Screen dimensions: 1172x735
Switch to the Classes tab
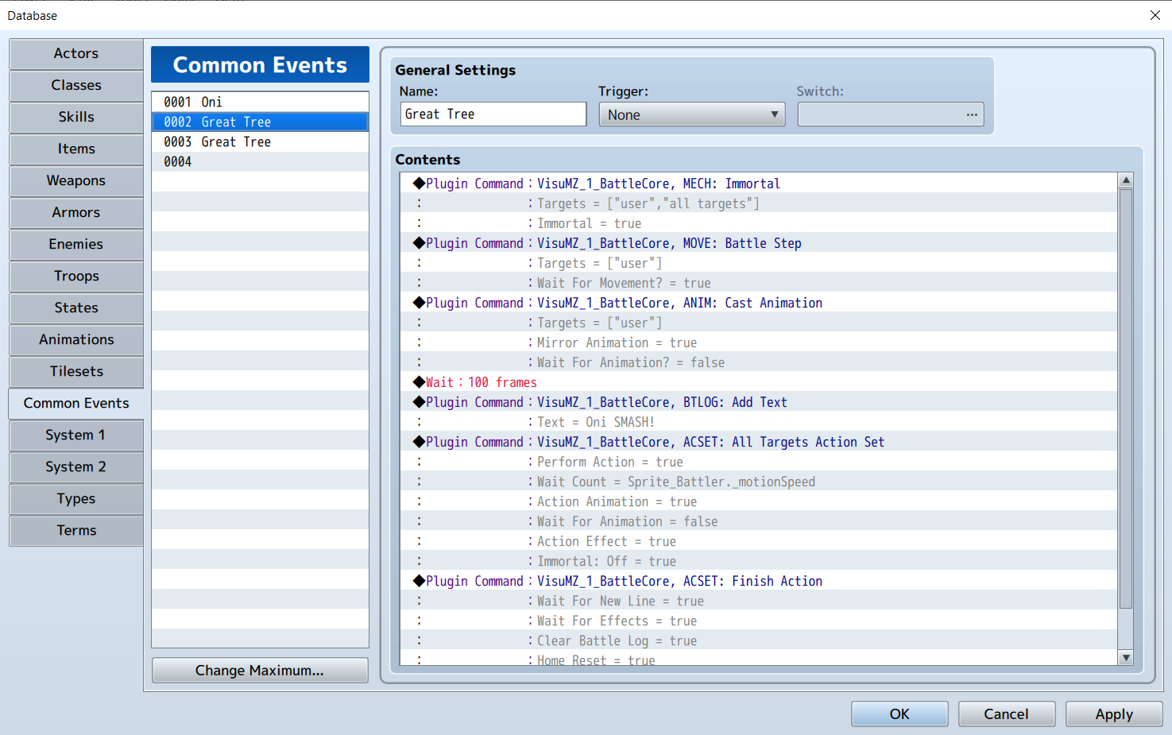pyautogui.click(x=76, y=86)
